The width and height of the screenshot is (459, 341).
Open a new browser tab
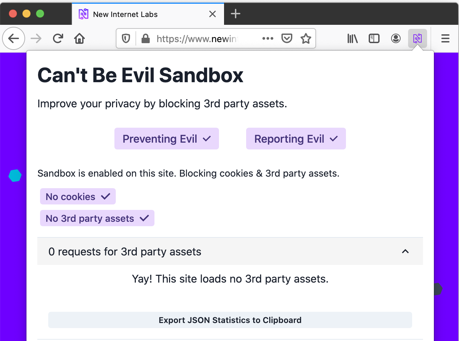click(235, 14)
